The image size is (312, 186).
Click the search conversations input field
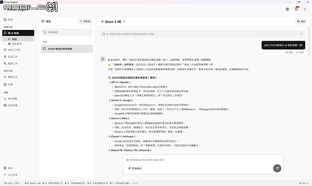pyautogui.click(x=67, y=32)
